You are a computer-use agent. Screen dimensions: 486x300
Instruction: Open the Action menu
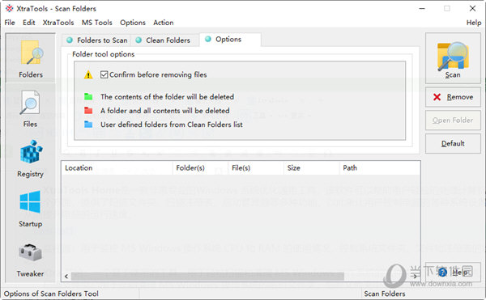pos(164,23)
